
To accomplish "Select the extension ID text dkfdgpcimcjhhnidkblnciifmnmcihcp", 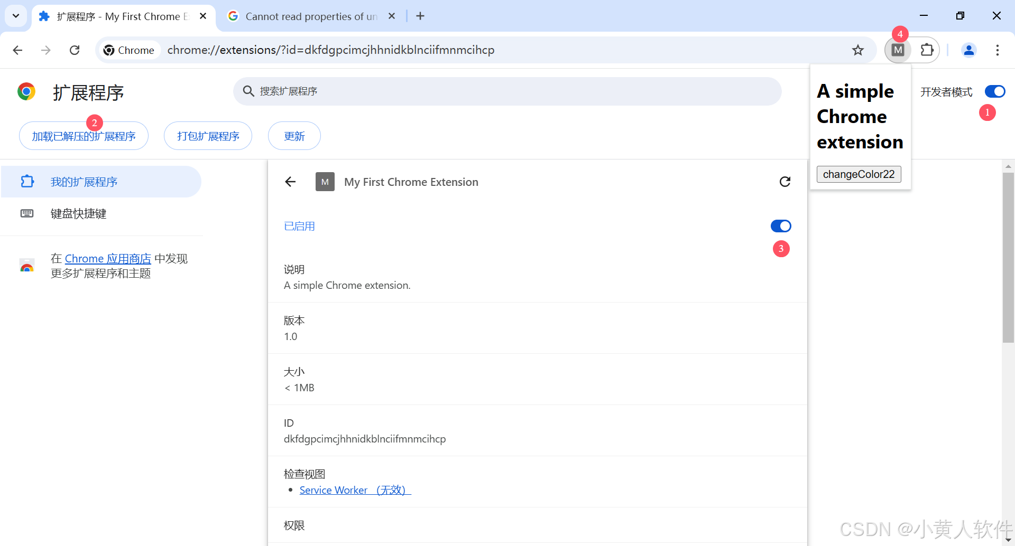I will 365,439.
